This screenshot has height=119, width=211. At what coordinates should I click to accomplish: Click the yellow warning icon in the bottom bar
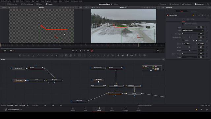click(x=196, y=109)
